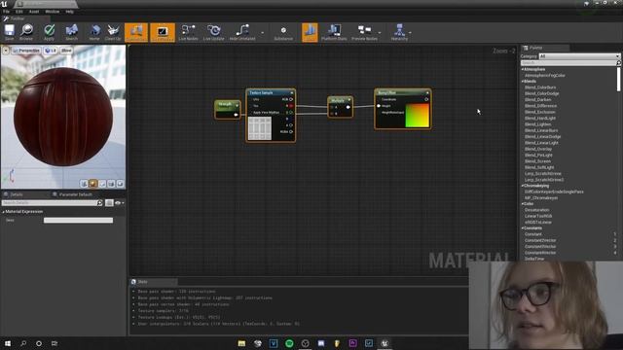Collapse the Texture Sample node arrow
Image resolution: width=623 pixels, height=350 pixels.
(x=292, y=93)
